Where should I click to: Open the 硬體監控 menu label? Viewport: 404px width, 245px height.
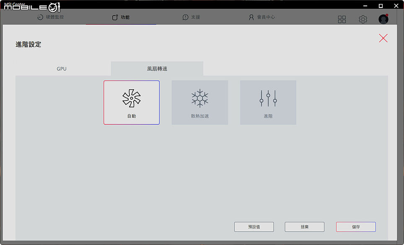click(55, 17)
